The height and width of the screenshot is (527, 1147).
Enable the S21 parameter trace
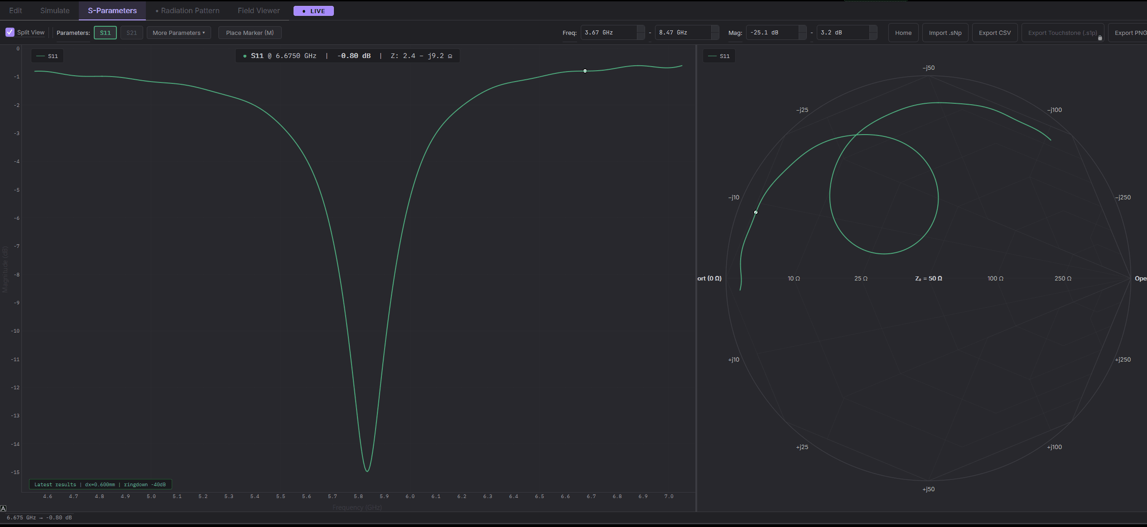[132, 33]
